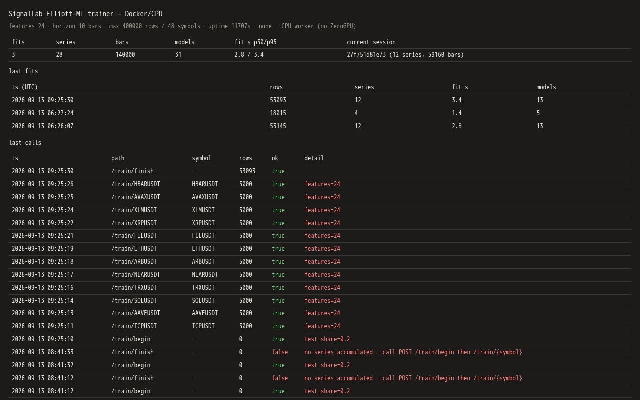Screen dimensions: 640x400
Task: Click the series count 28
Action: tap(59, 55)
